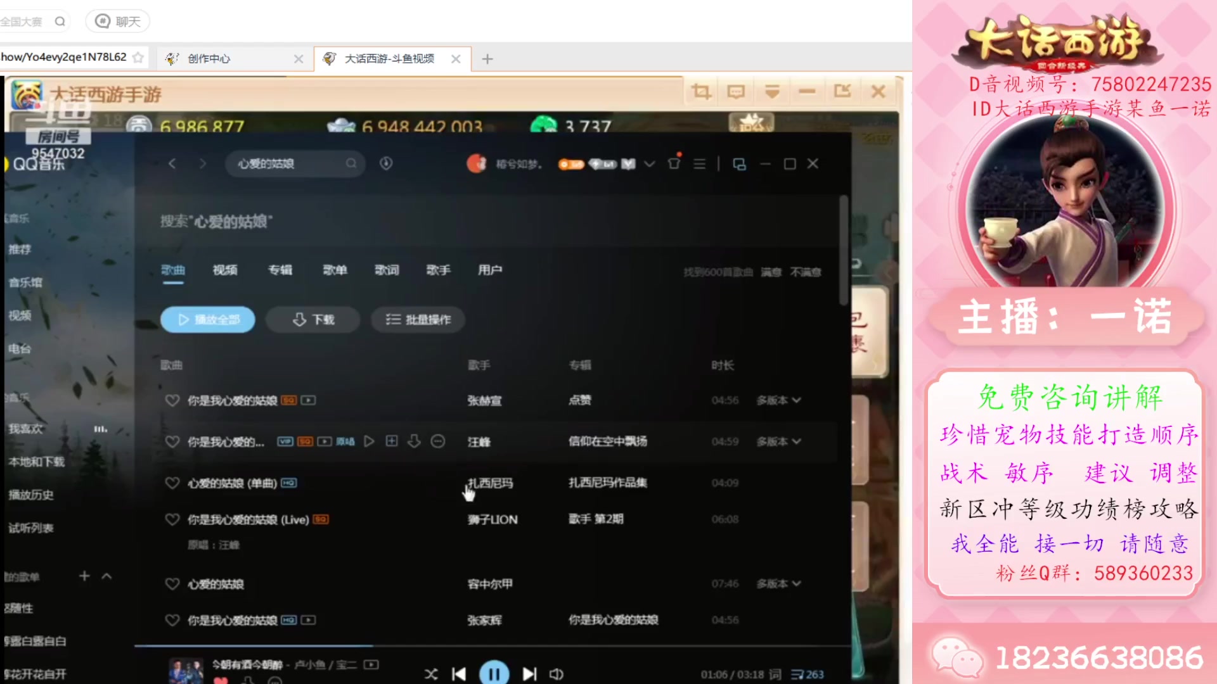Like 心爱的姑娘 by 容中尔甲
The height and width of the screenshot is (684, 1217).
172,584
